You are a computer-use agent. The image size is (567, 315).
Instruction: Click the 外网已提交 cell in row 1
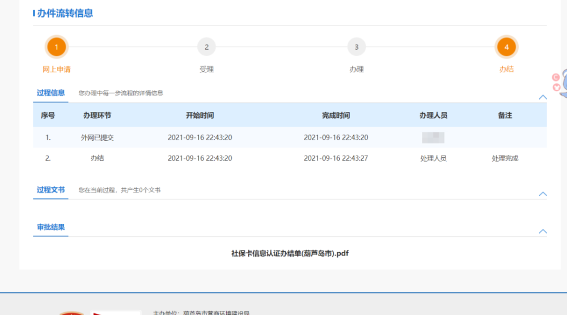(x=97, y=137)
